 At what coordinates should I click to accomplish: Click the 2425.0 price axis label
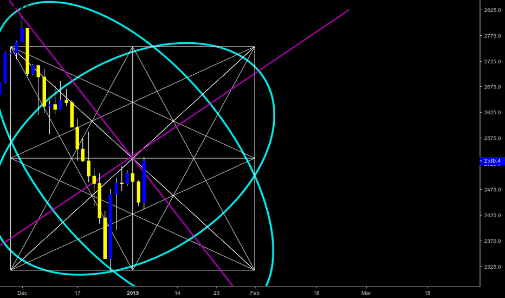coord(493,216)
